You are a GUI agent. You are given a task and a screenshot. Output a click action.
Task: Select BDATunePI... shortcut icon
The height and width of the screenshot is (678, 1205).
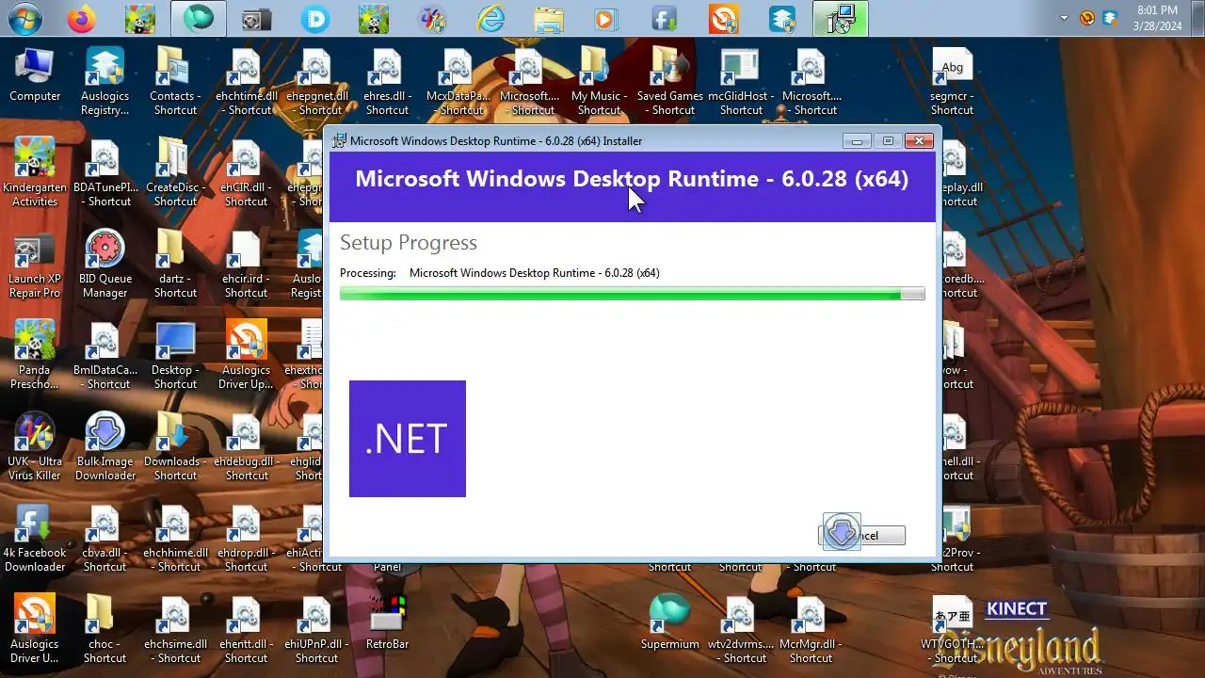[x=104, y=171]
